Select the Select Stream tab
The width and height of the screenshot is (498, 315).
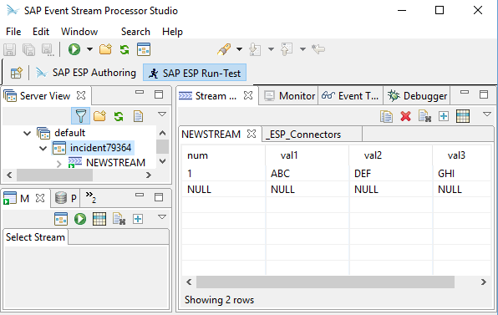click(35, 237)
